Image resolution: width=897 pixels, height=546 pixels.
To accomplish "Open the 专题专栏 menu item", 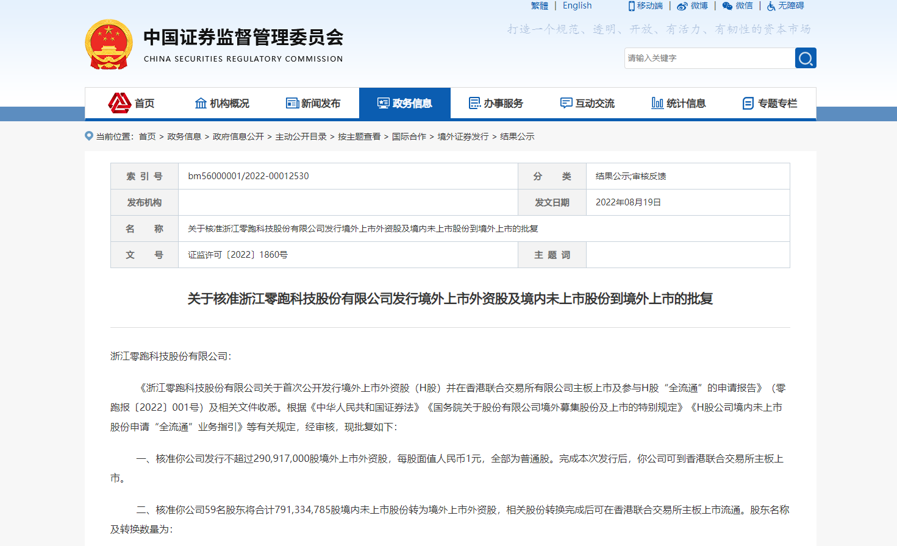I will [x=770, y=104].
